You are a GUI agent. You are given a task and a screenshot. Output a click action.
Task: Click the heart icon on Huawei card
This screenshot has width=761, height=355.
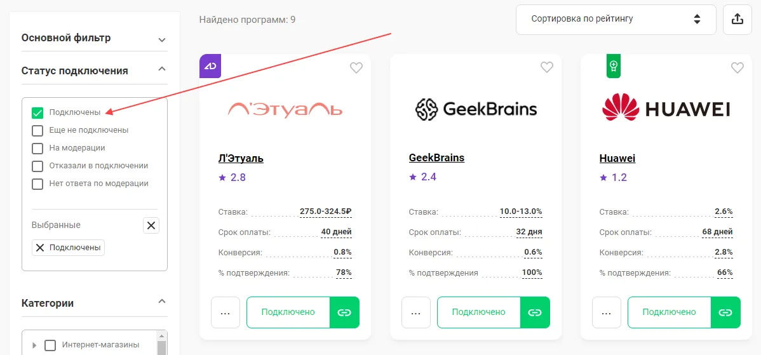[737, 68]
